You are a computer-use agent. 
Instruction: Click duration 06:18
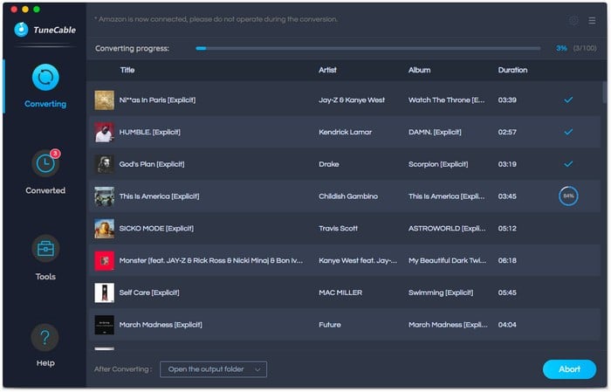(507, 261)
